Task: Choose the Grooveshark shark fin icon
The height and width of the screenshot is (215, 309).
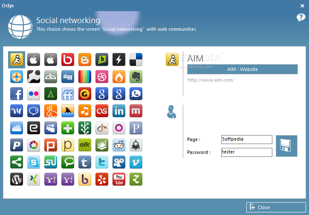Action: click(68, 111)
